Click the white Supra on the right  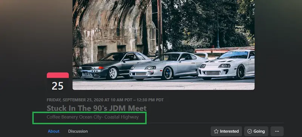pos(226,65)
